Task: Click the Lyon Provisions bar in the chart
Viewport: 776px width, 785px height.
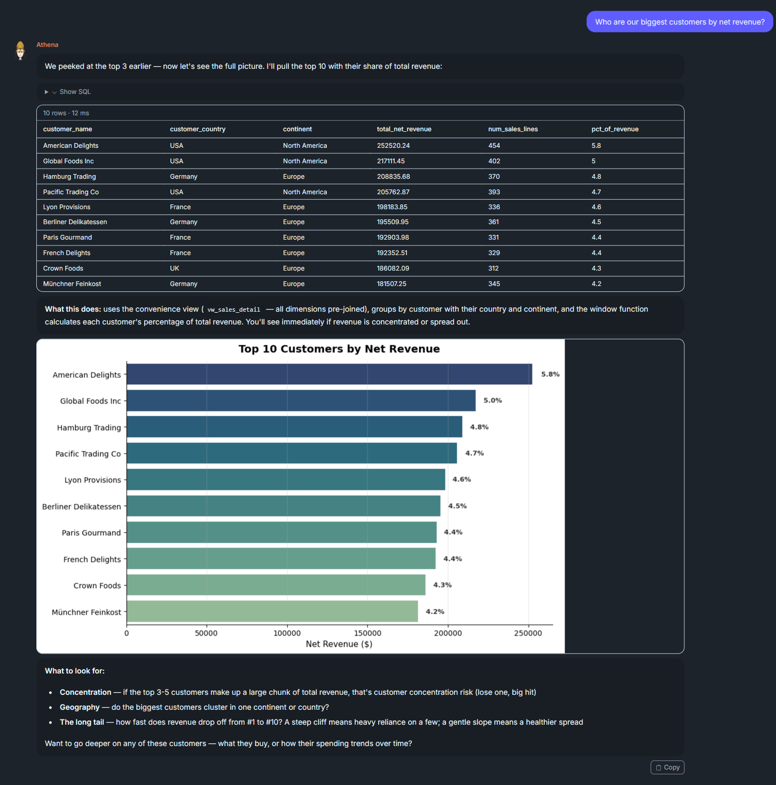Action: [x=286, y=479]
